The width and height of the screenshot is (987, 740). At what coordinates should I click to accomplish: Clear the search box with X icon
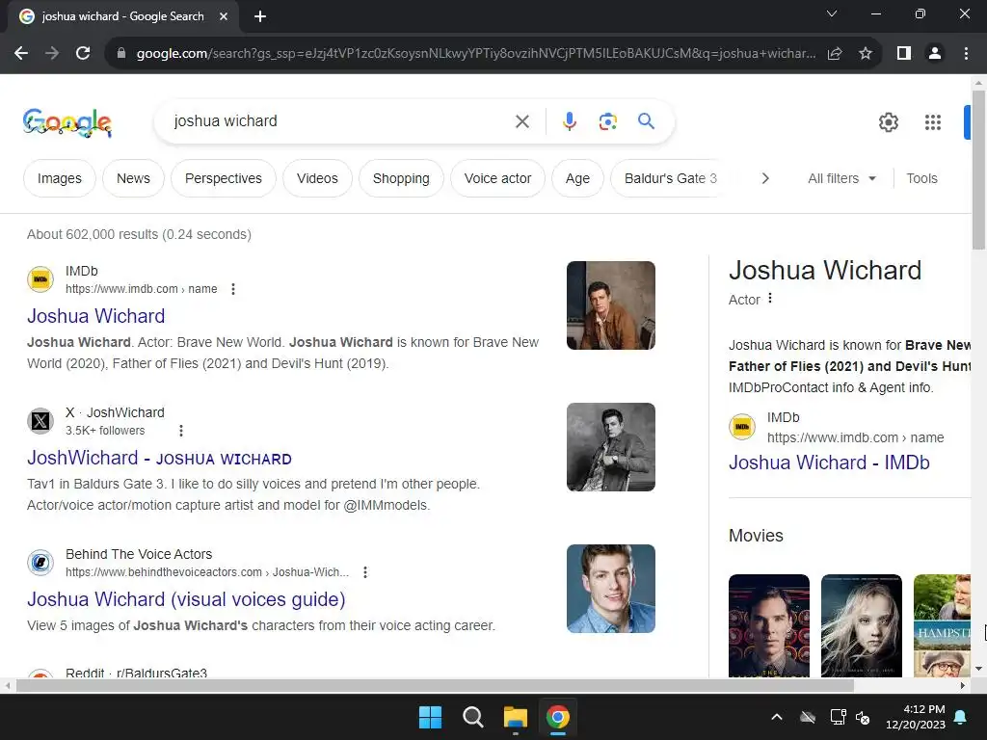522,121
